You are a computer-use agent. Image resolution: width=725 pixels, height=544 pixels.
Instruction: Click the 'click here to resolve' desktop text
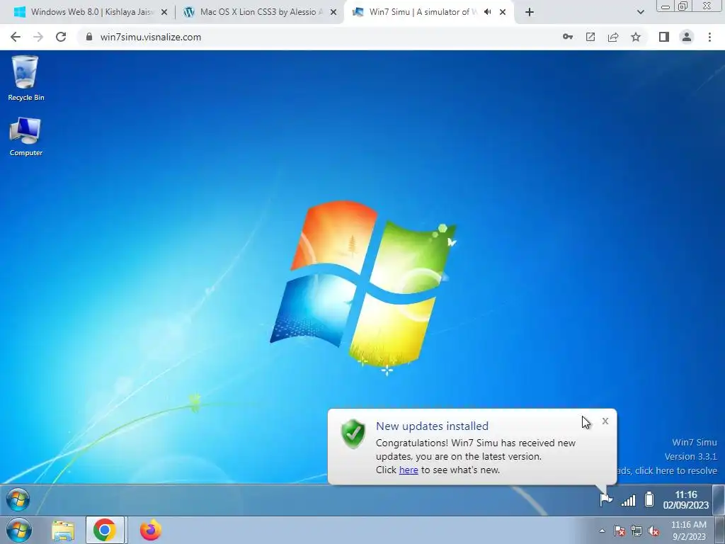point(675,470)
